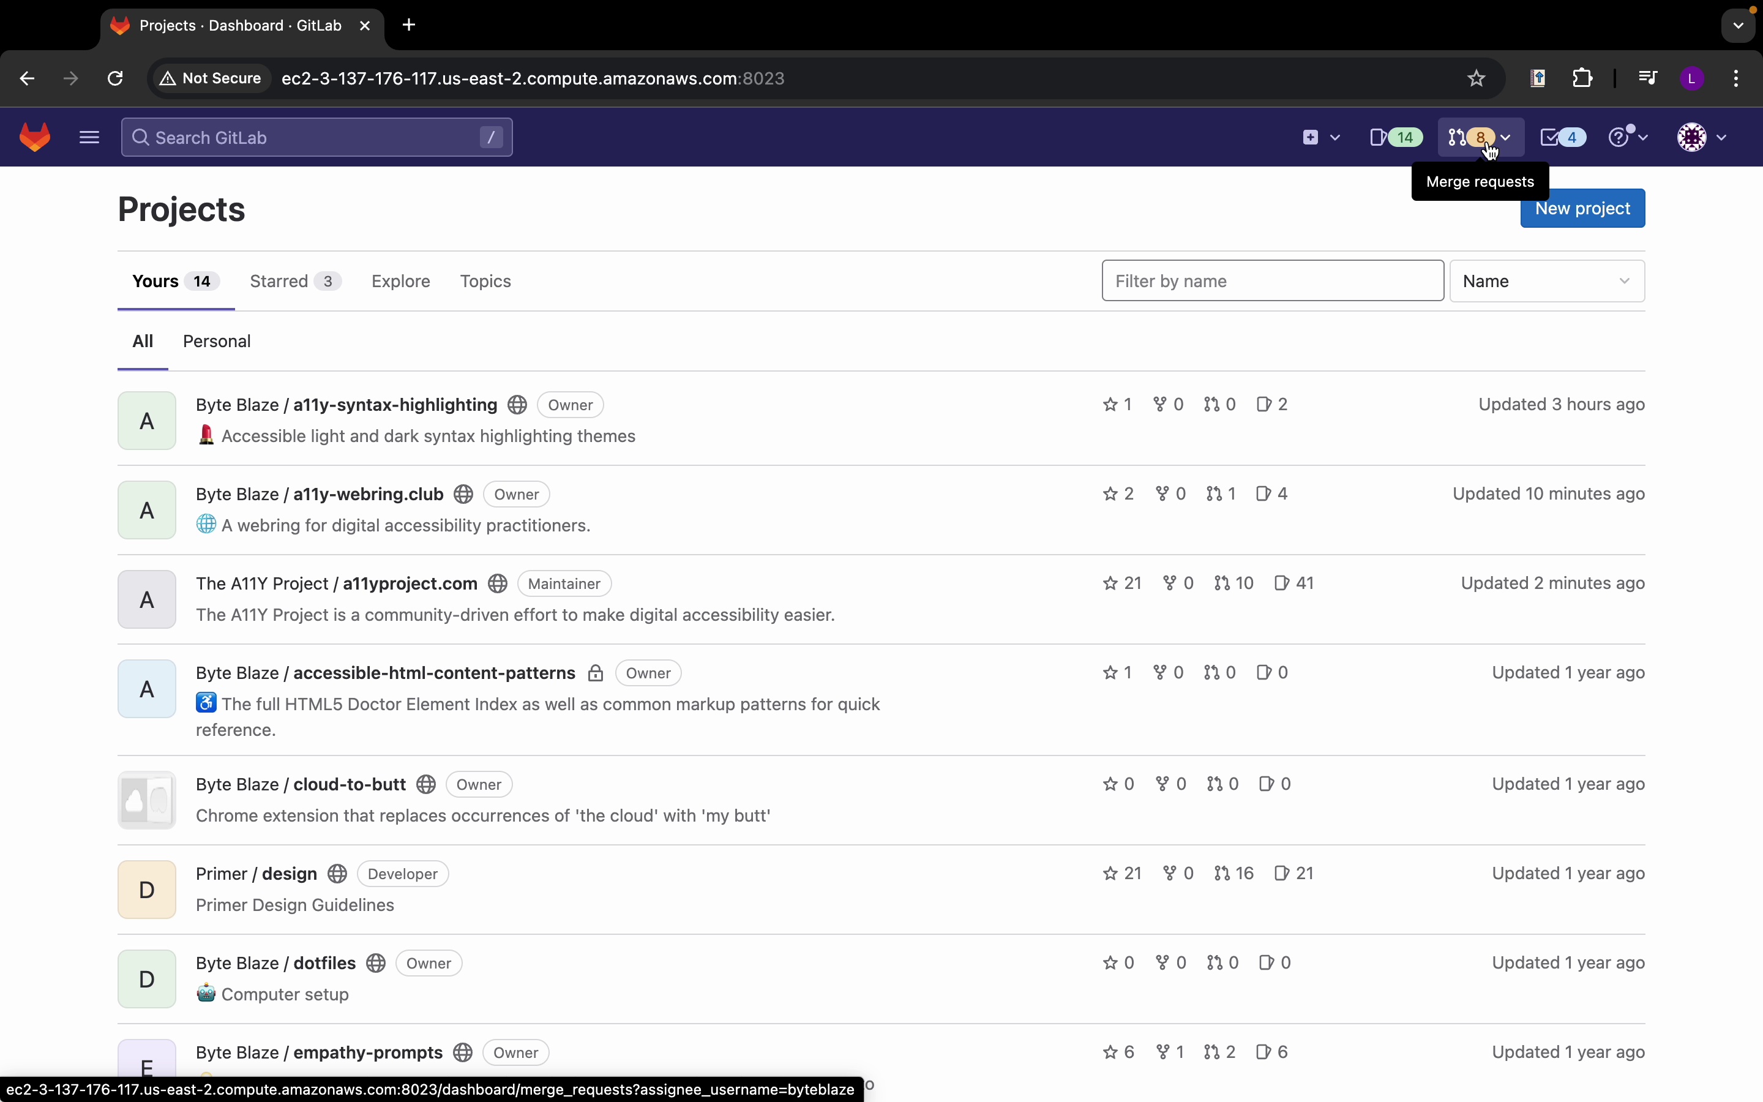Open the cloud-to-butt project link
Viewport: 1763px width, 1102px height.
[349, 784]
